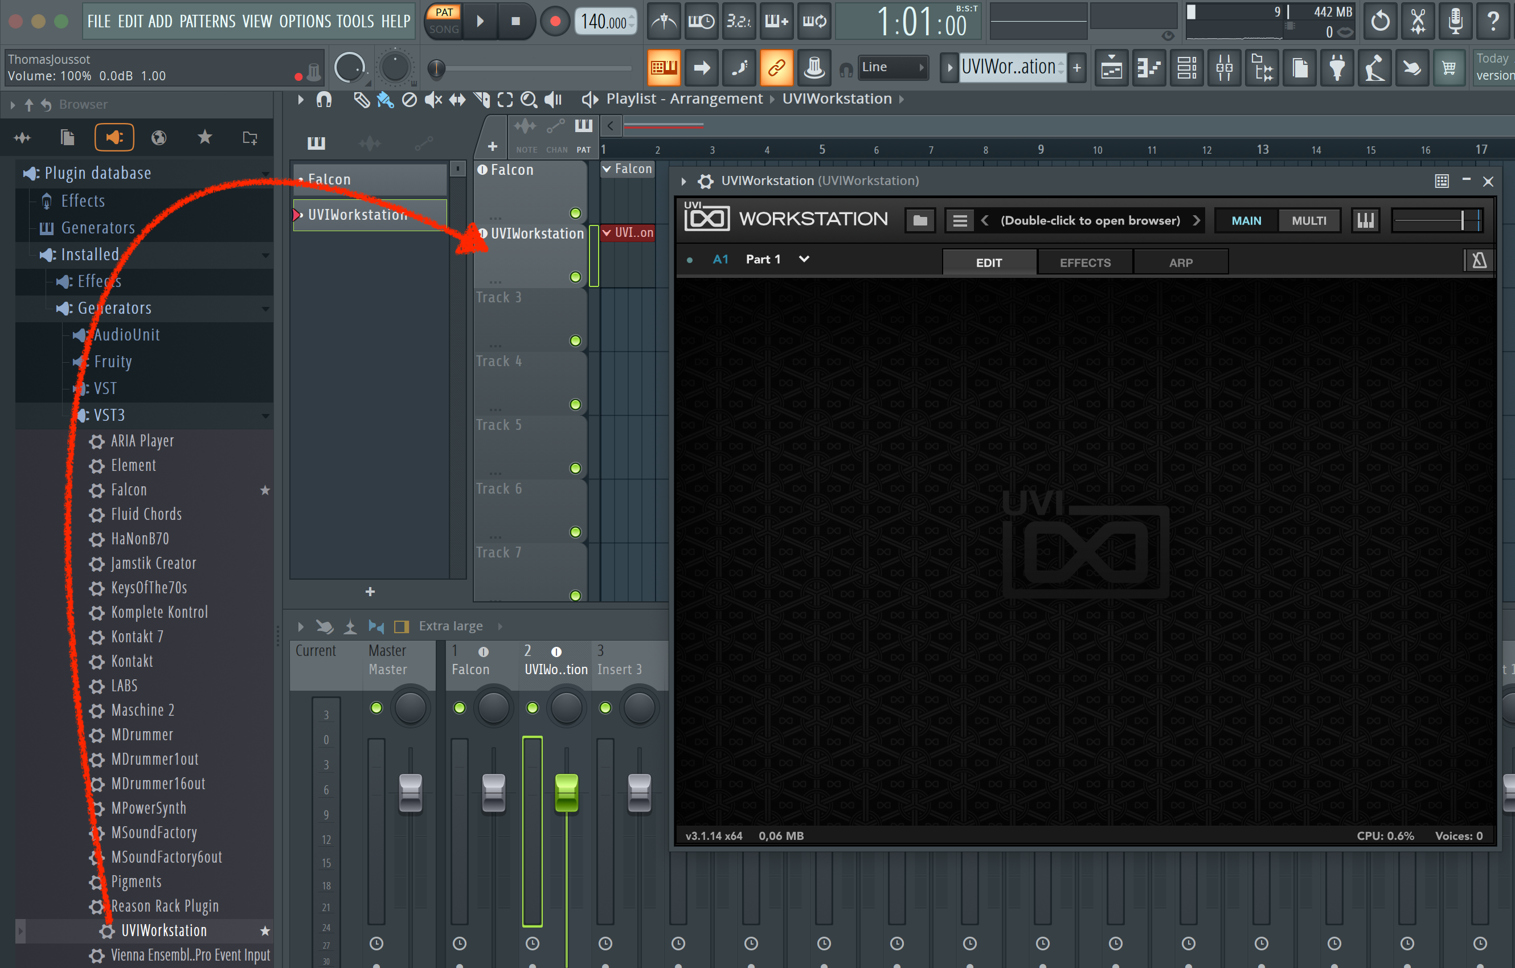Screen dimensions: 1515x968
Task: Open the Falcon clip menu arrow in playlist
Action: coord(607,169)
